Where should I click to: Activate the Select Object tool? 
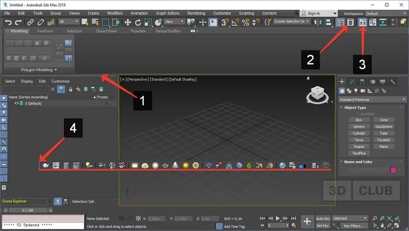85,22
